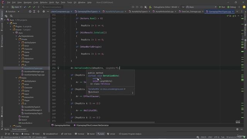Switch to ExecCalc_Damage.cpp tab
The image size is (247, 139).
(191, 12)
